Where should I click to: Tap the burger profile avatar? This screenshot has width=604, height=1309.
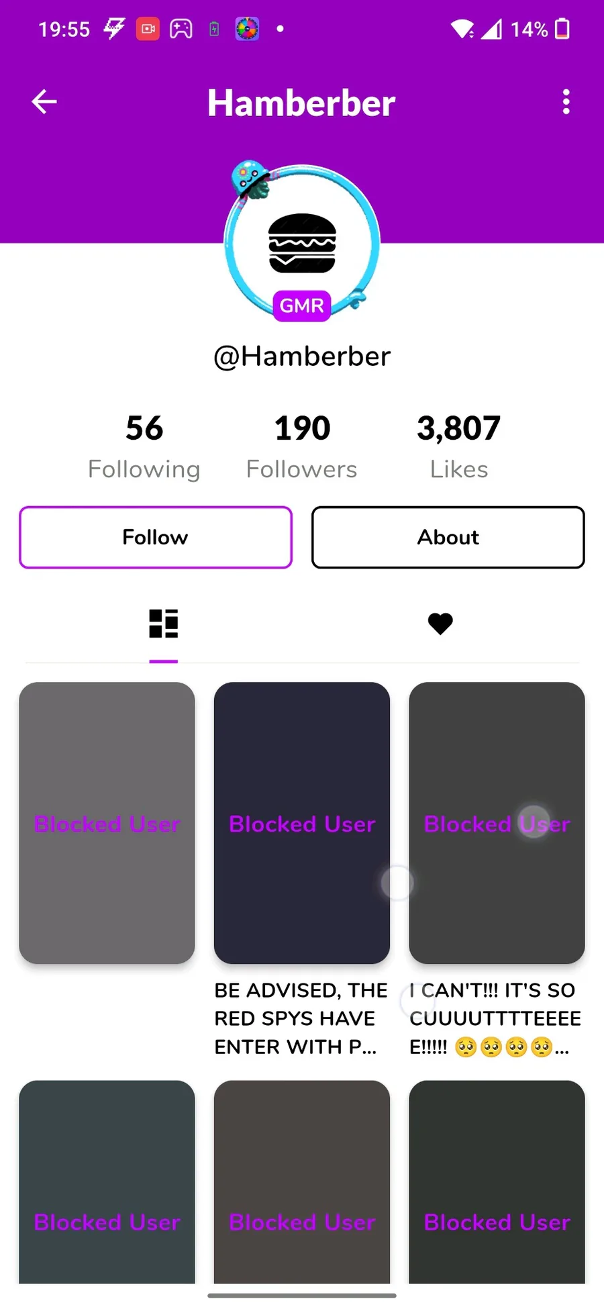tap(302, 243)
